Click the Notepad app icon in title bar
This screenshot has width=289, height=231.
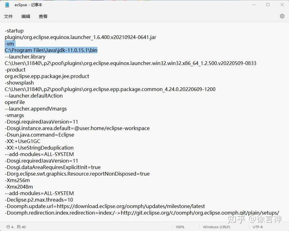click(x=7, y=5)
